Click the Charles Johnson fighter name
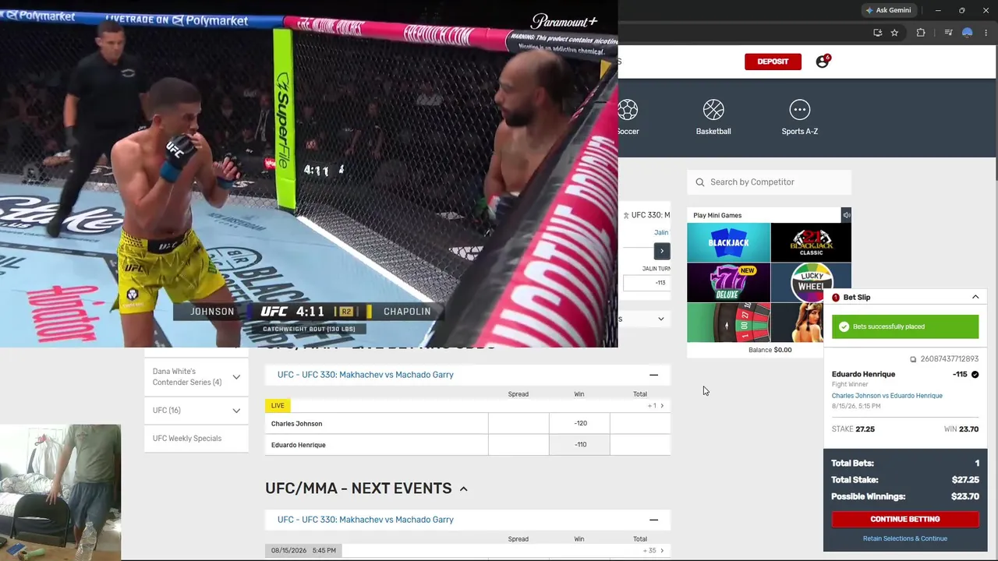 click(x=296, y=424)
